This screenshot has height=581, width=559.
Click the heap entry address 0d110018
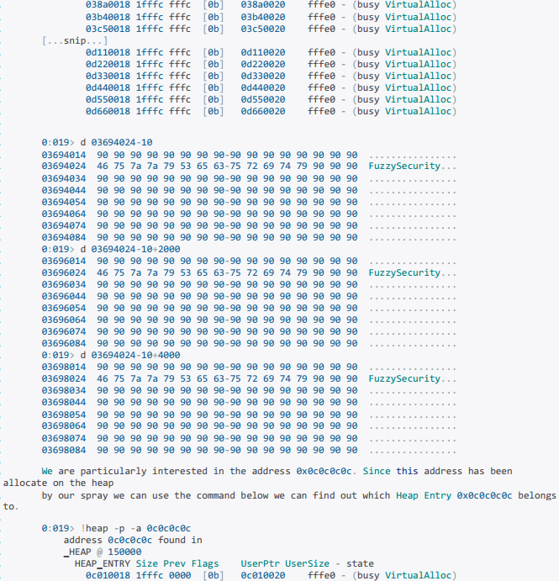click(108, 52)
